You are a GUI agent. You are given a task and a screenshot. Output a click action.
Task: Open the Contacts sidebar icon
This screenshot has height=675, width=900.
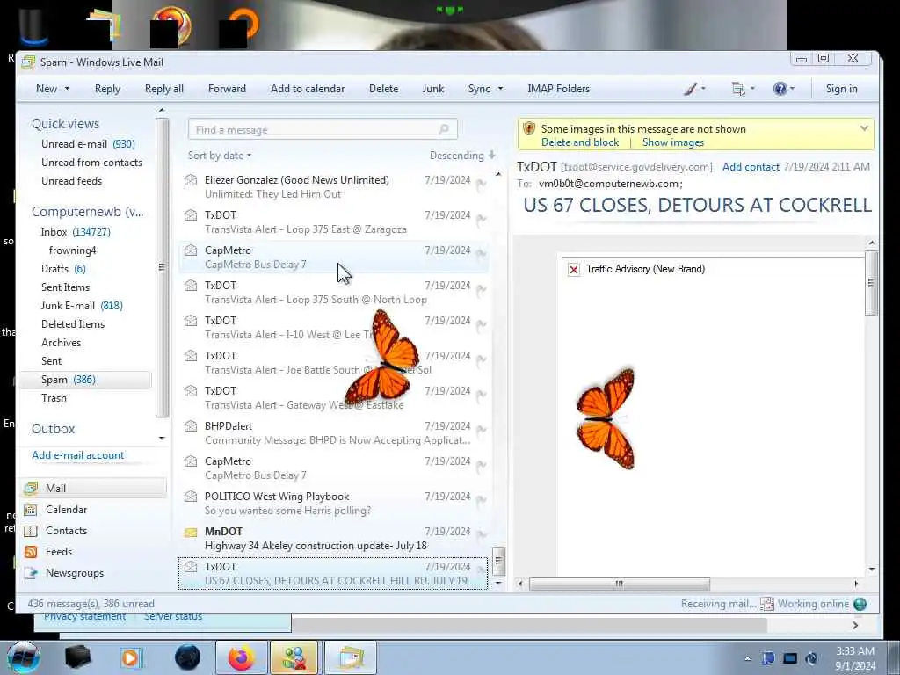coord(31,531)
